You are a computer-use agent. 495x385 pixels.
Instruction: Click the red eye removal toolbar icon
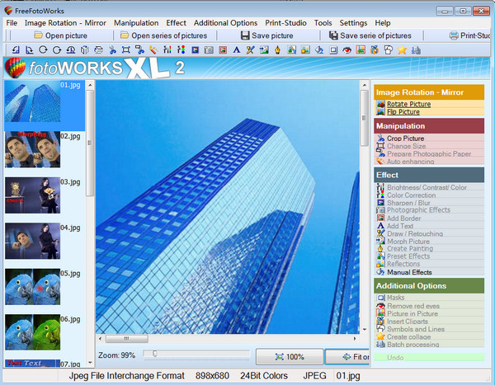[347, 50]
